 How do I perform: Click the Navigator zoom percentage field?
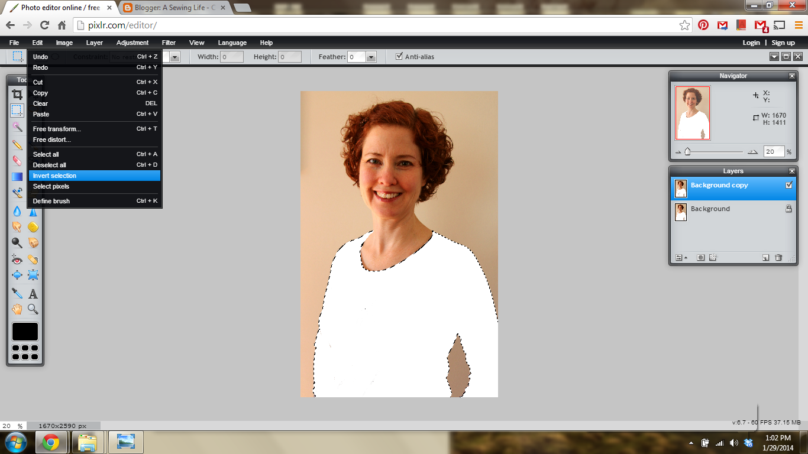tap(774, 151)
